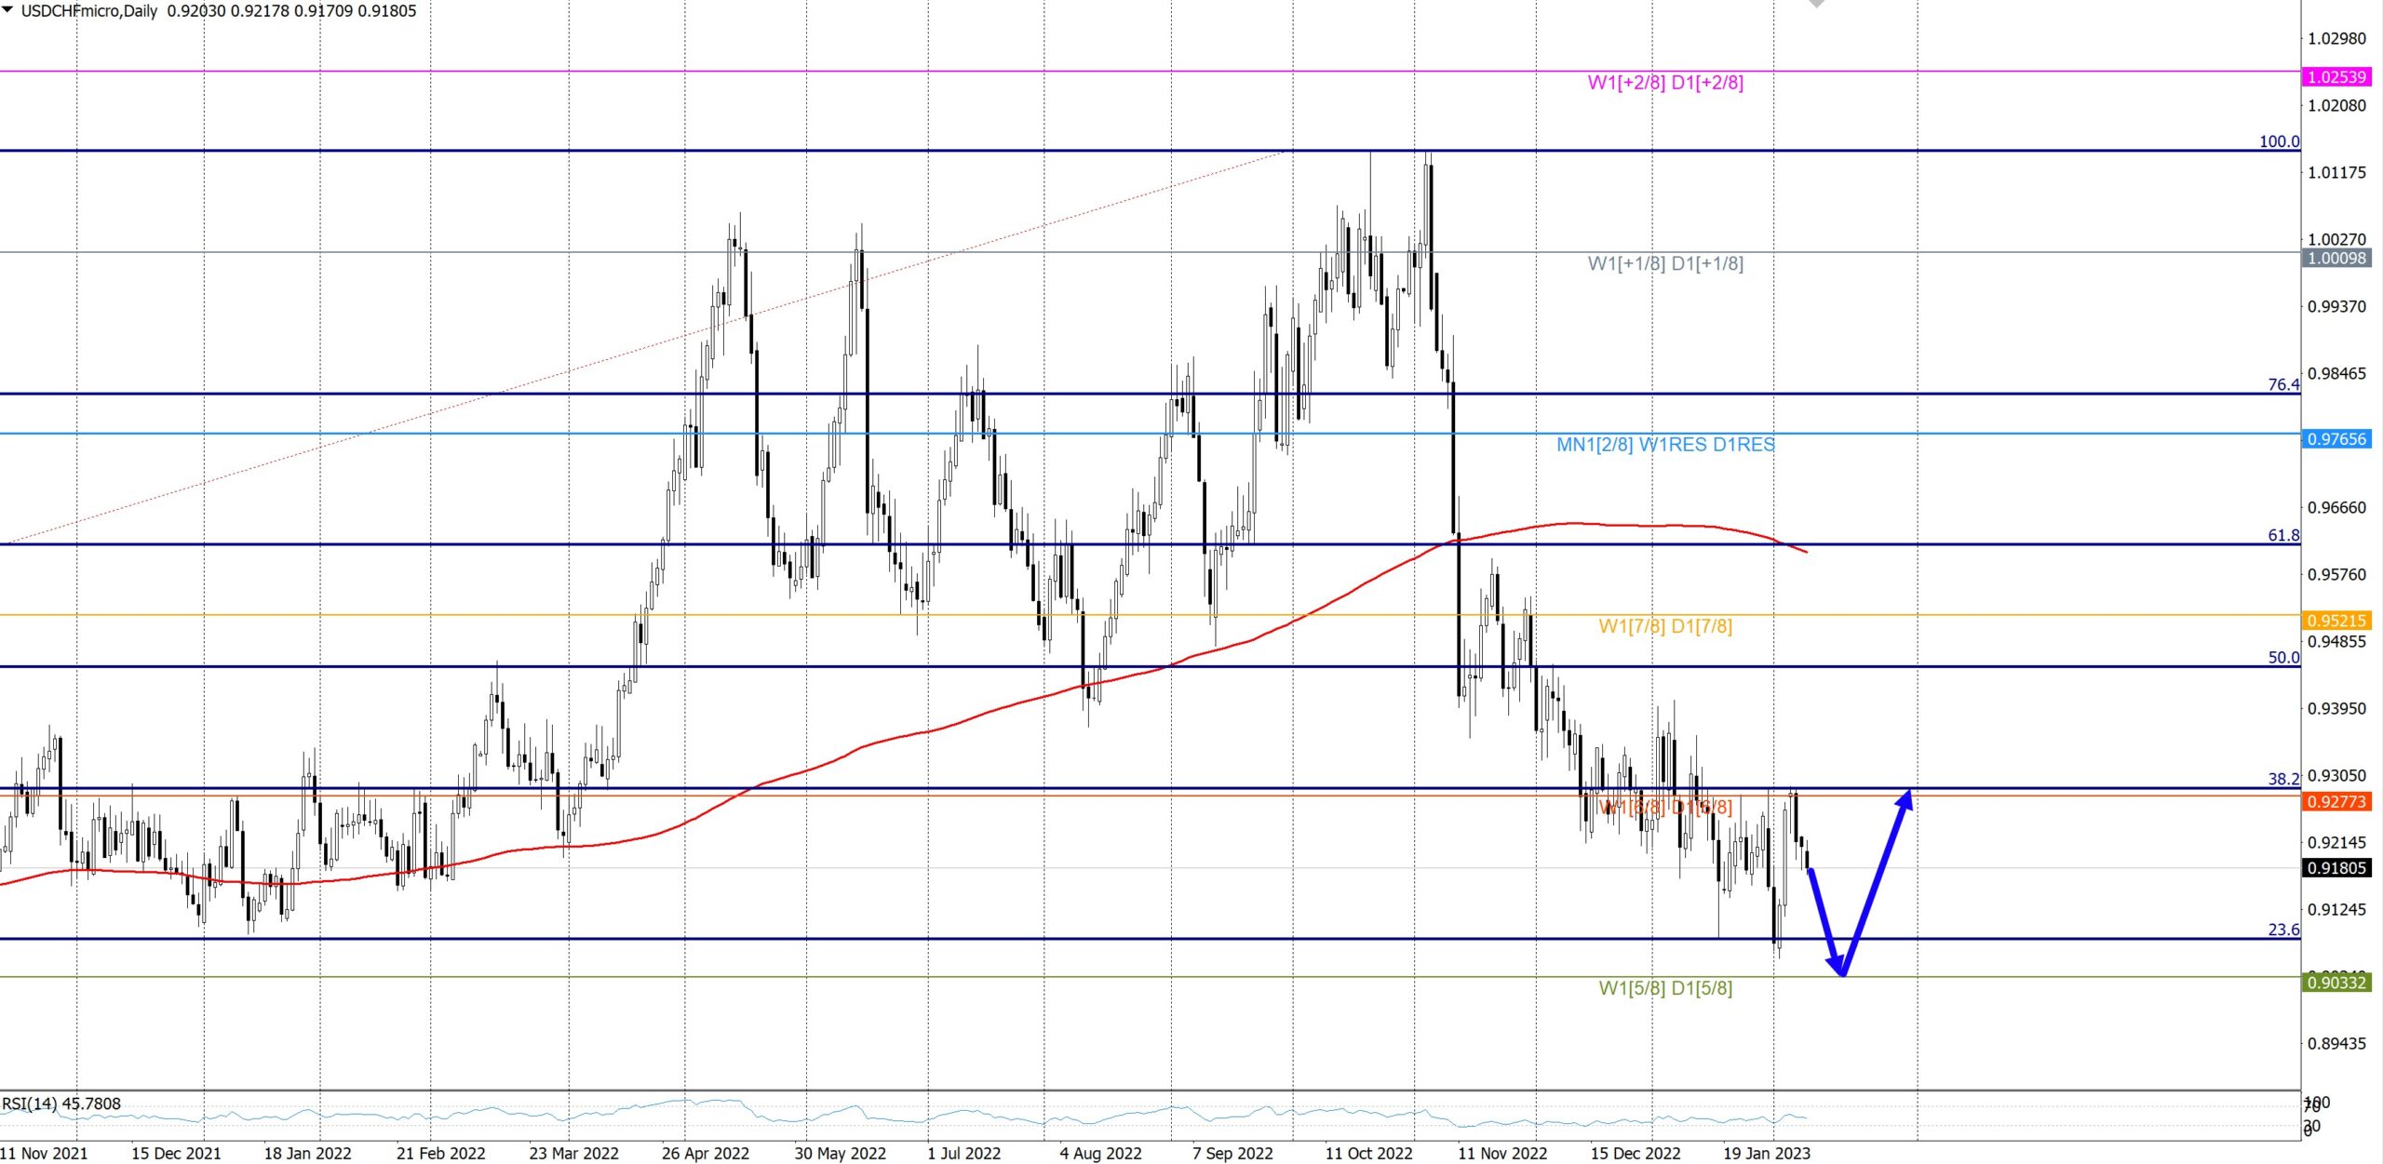2383x1164 pixels.
Task: Click the W1[5/8] D1[5/8] green label
Action: [x=1665, y=988]
